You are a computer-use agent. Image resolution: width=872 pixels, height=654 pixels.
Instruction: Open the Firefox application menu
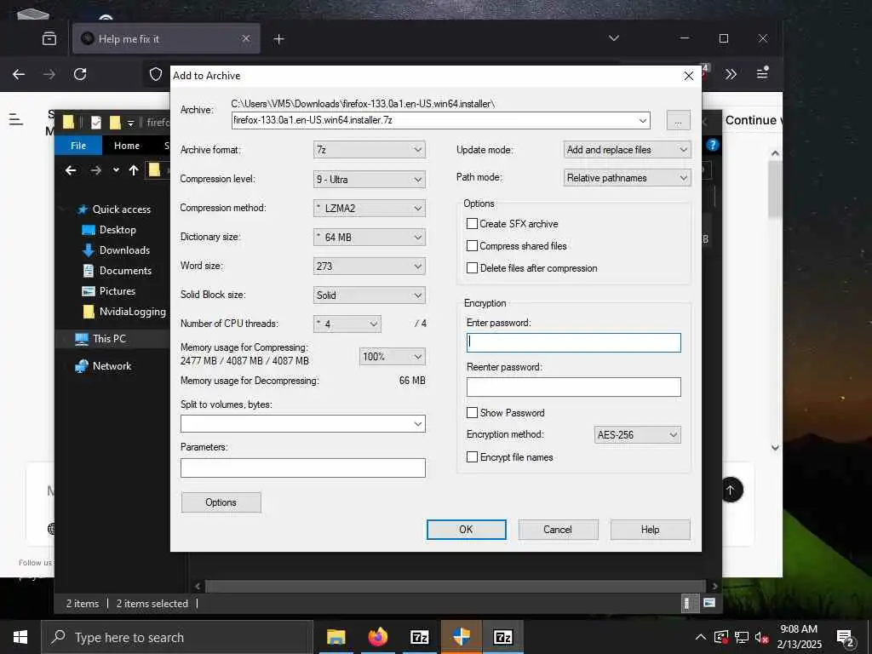762,73
